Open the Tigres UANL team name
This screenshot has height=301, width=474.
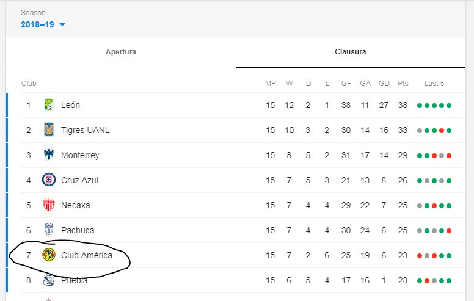86,130
